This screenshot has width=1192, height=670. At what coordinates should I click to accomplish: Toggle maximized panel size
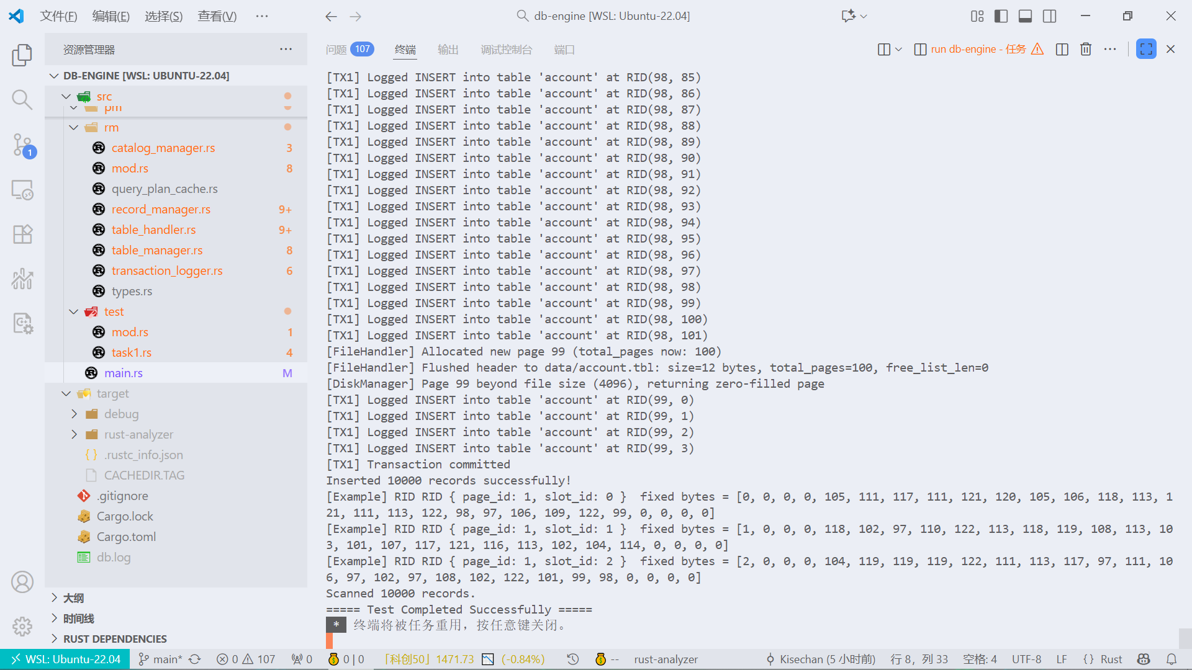[1146, 49]
